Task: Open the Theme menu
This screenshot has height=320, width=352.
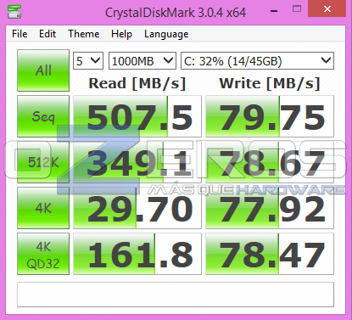Action: (84, 34)
